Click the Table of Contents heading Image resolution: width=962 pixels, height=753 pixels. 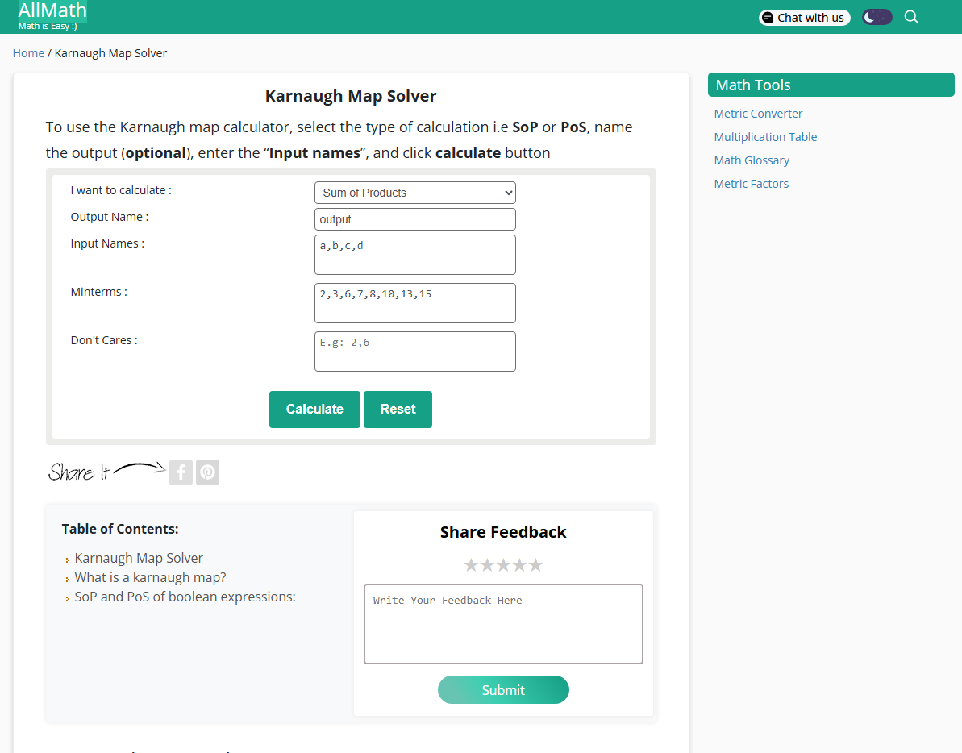120,529
